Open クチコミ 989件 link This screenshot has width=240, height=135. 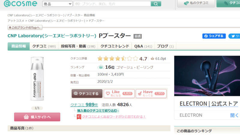pyautogui.click(x=84, y=105)
